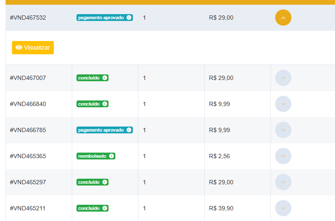Click the reembolsado status badge
Screen dimensions: 335x221
(96, 156)
